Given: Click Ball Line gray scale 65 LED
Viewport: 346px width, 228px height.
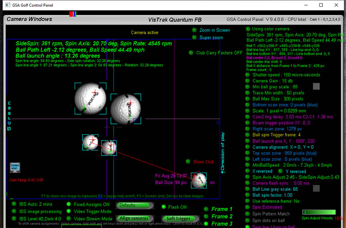Looking at the screenshot, I should click(x=248, y=189).
